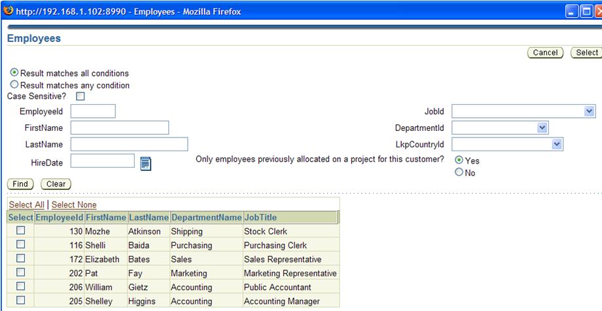Sort by the FirstName column header

105,217
